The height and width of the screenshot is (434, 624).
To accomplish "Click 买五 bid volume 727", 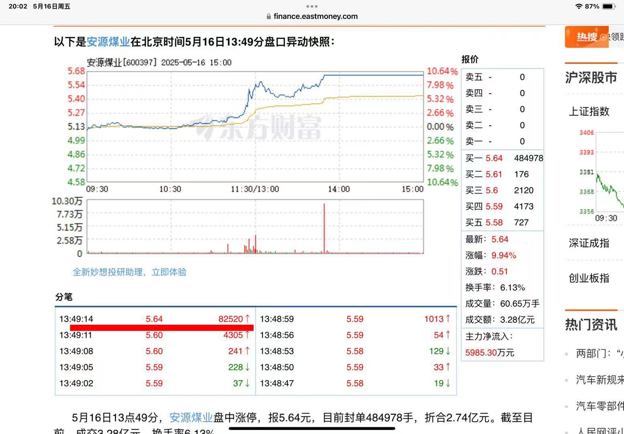I will (x=521, y=223).
